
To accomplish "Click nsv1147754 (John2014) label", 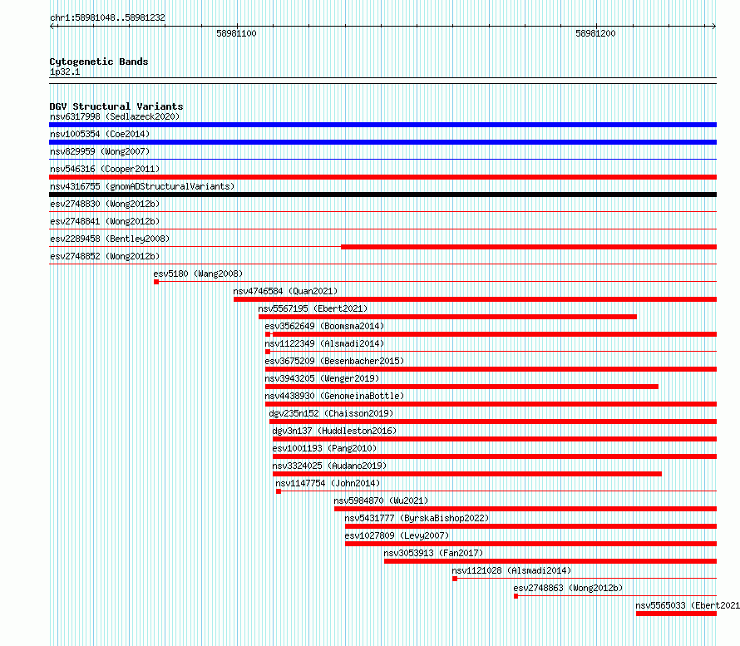I will (x=328, y=483).
